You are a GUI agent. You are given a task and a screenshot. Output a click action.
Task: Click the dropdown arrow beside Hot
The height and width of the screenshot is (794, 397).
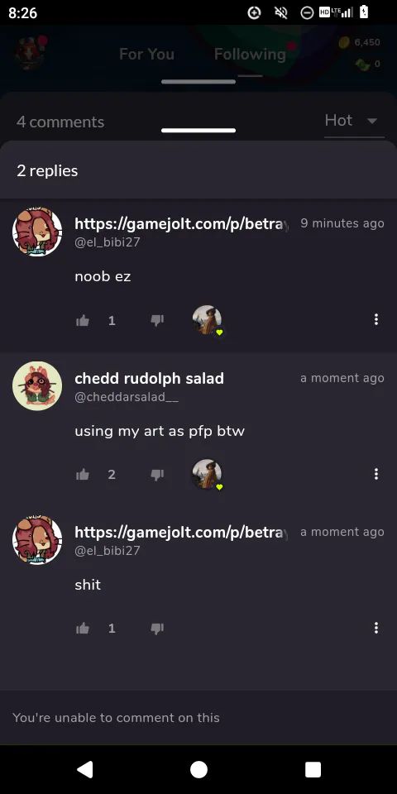[x=372, y=121]
